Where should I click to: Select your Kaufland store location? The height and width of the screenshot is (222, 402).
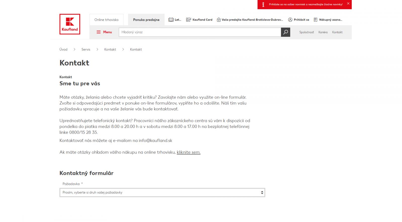[250, 20]
